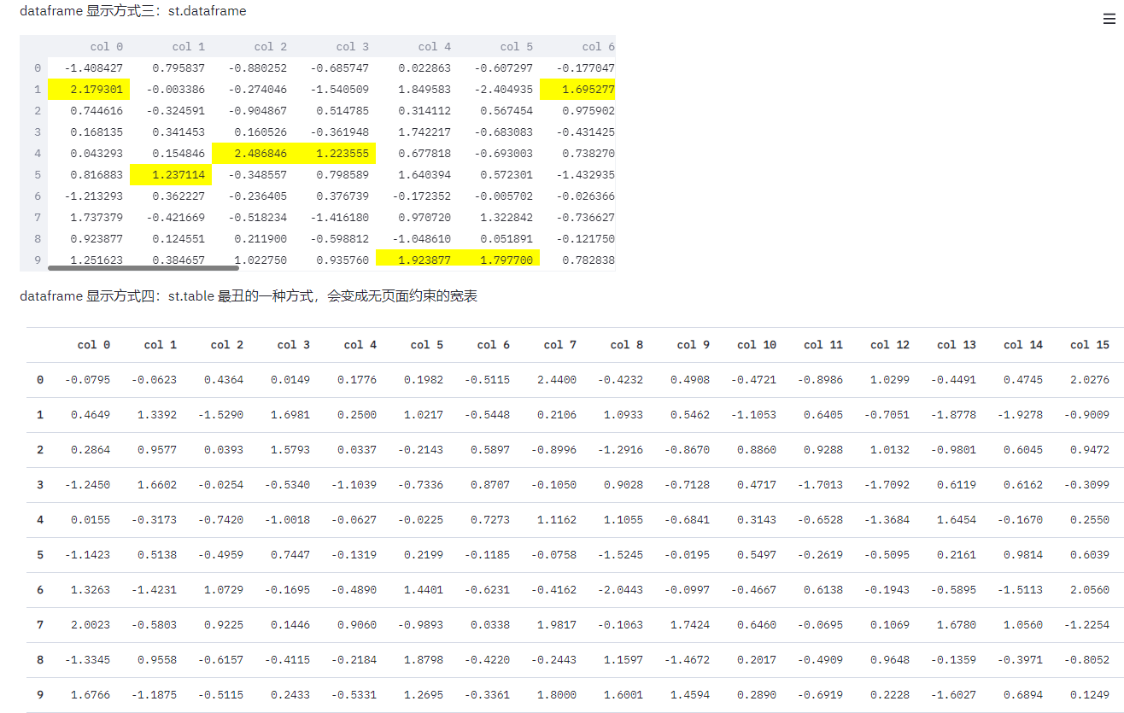Click value 1.9817 in st.table

[556, 625]
